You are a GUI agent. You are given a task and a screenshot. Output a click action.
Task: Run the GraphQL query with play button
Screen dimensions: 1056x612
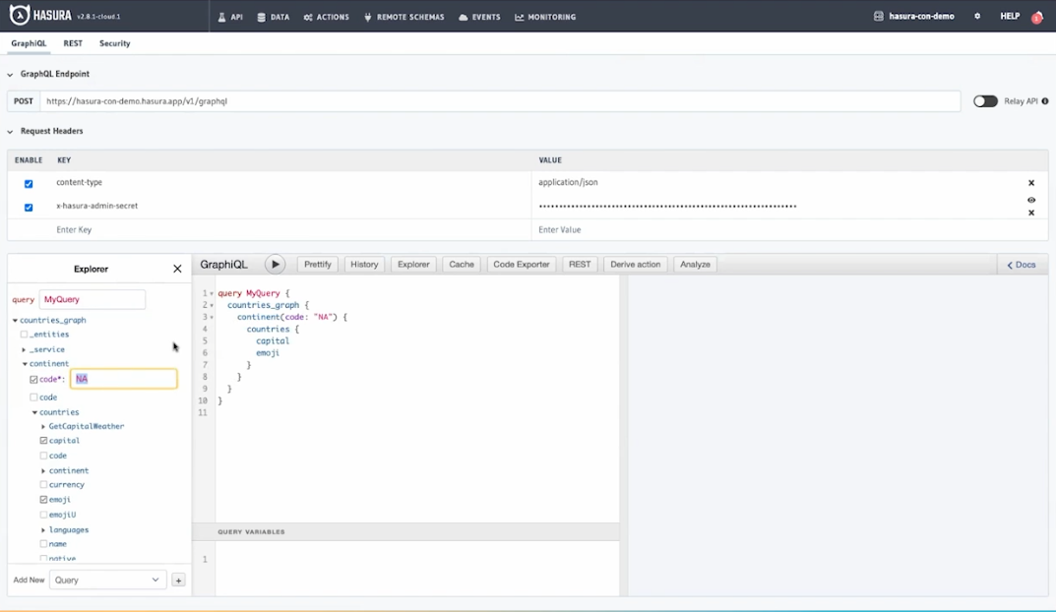[x=275, y=264]
